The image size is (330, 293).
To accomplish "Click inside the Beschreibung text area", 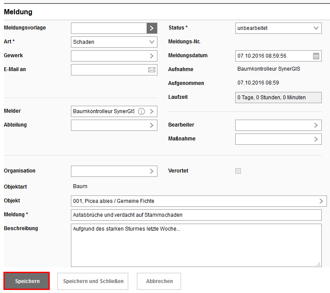I will pos(196,245).
